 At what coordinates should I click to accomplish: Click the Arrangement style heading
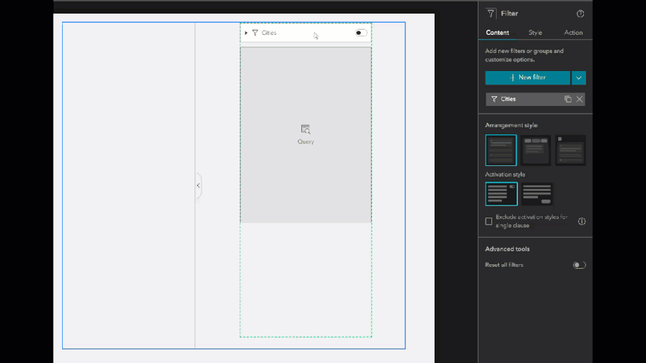511,125
